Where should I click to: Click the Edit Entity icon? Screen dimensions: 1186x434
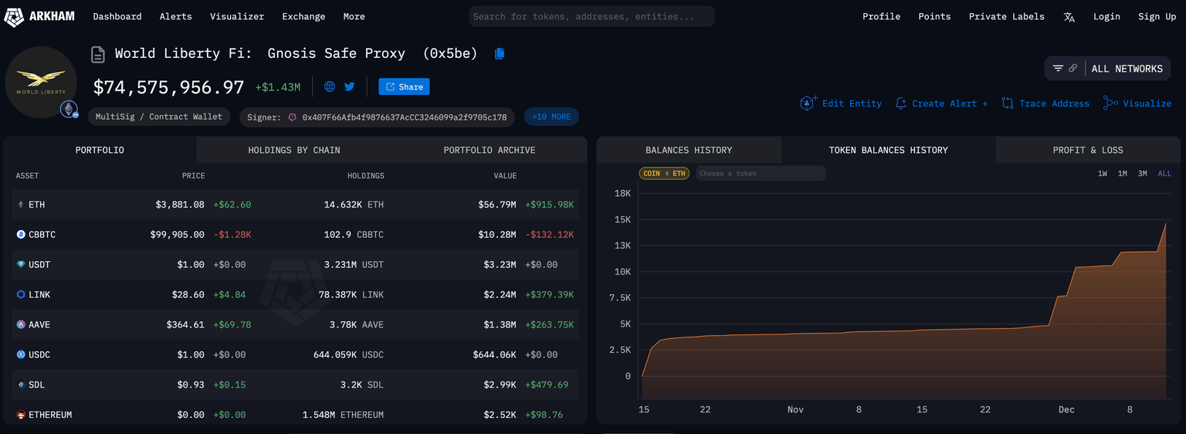(808, 103)
